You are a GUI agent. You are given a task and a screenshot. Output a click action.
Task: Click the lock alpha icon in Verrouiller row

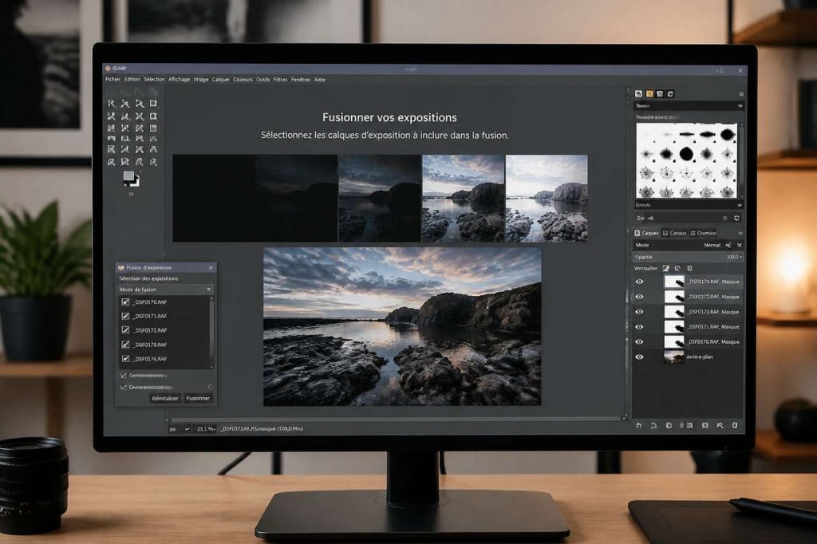689,268
